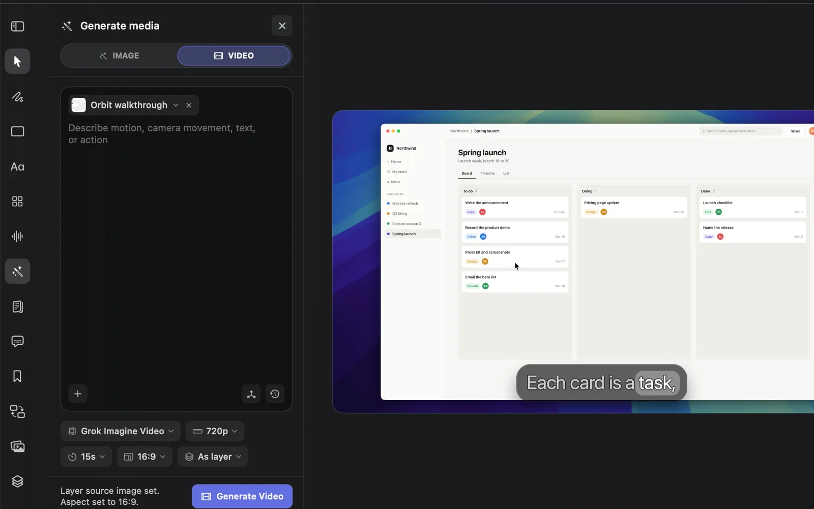Open the grid elements panel

(x=17, y=202)
